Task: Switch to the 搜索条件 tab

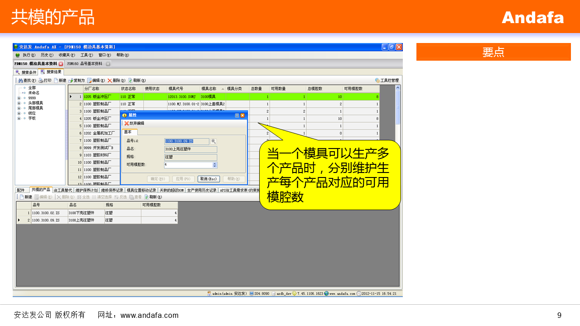Action: pos(26,72)
